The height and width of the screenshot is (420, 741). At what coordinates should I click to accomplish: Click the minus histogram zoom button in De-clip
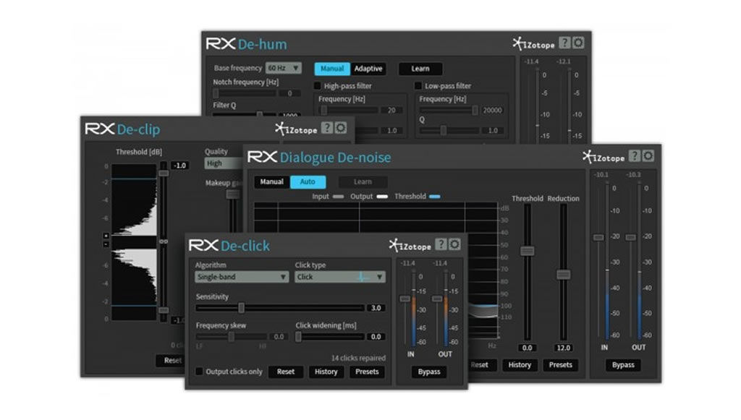[106, 244]
